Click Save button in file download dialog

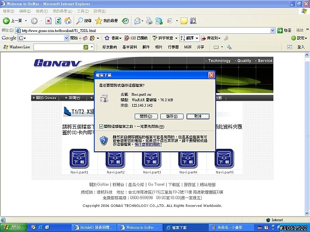click(172, 116)
